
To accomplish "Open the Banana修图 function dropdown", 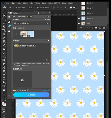I will [x=31, y=23].
